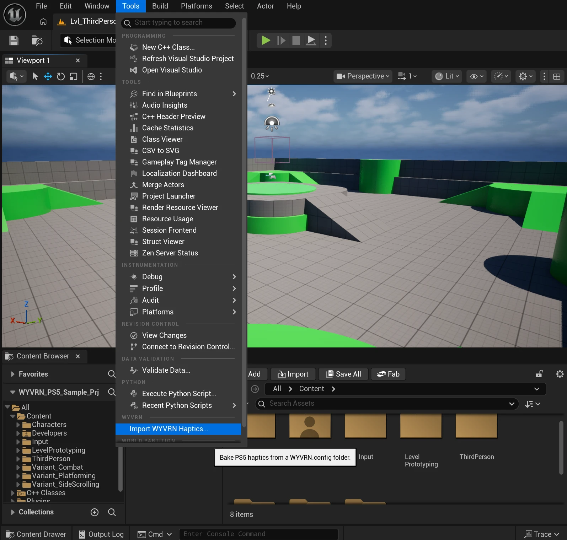
Task: Open the viewport settings gear dropdown
Action: point(525,76)
